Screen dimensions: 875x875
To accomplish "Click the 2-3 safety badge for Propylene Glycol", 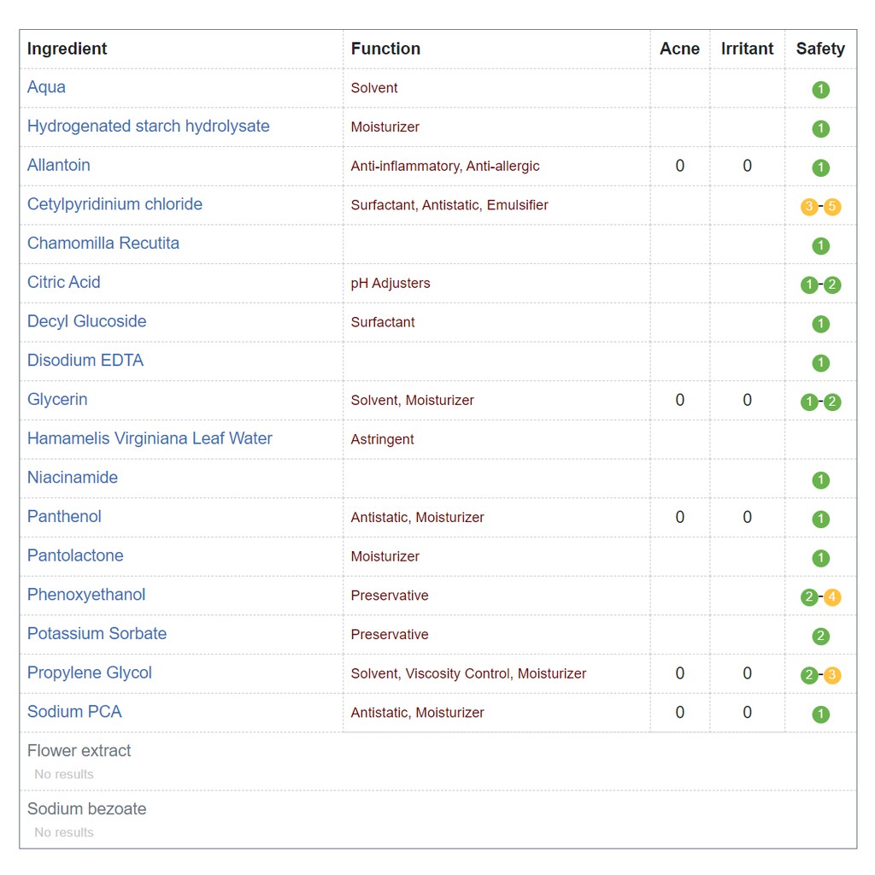I will (x=820, y=675).
